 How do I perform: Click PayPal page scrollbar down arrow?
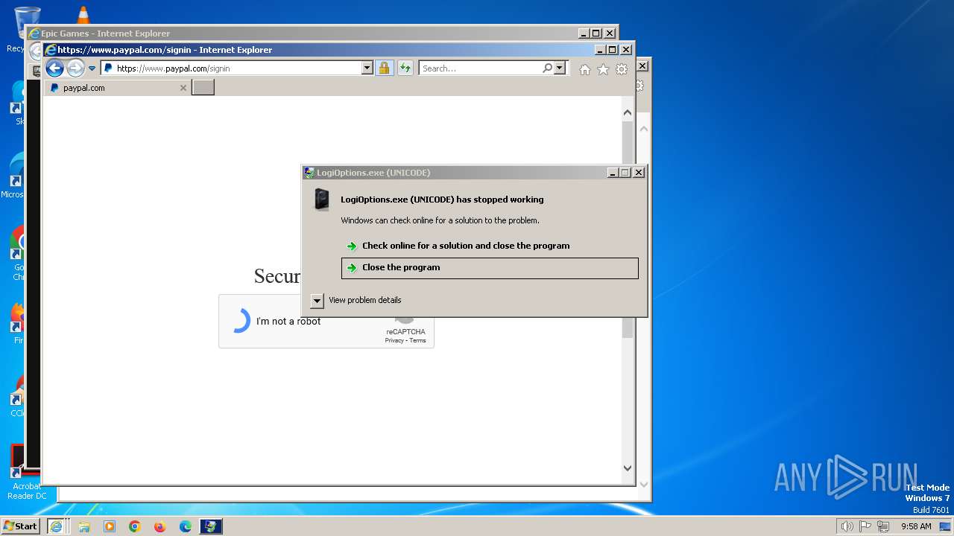(627, 468)
